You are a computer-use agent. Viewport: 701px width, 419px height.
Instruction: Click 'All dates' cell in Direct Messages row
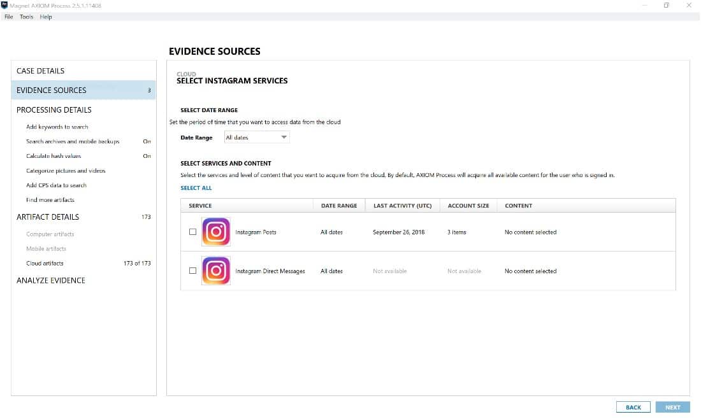click(331, 271)
